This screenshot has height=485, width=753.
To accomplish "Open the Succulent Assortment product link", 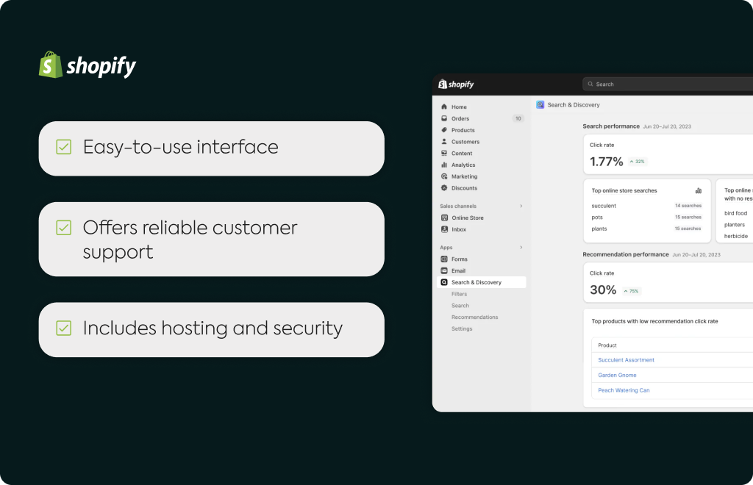I will pos(626,360).
